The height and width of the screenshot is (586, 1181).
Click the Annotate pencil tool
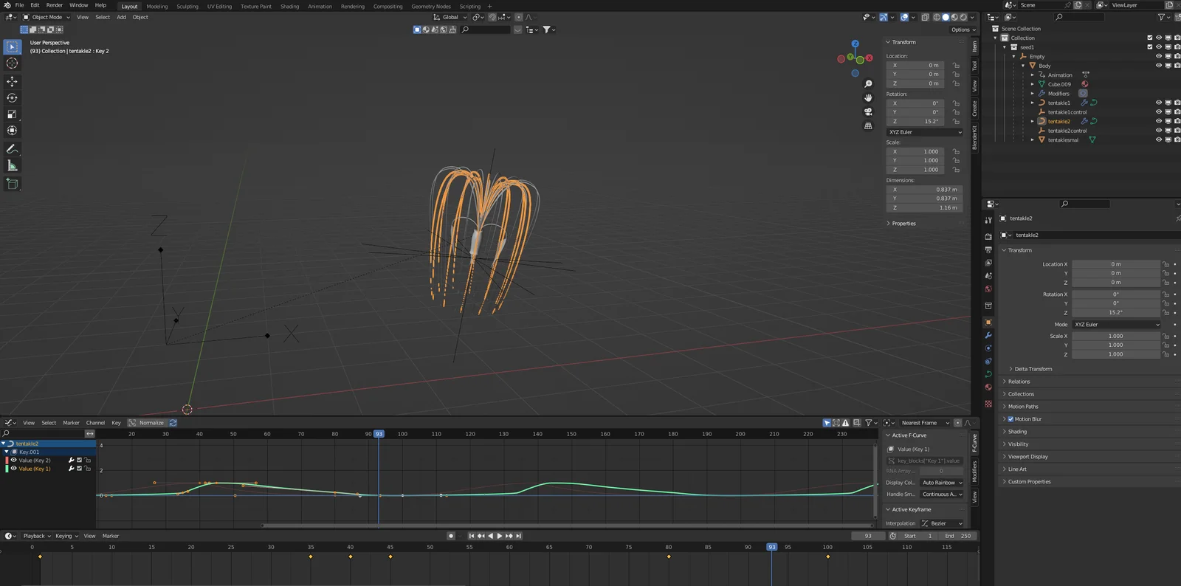12,149
